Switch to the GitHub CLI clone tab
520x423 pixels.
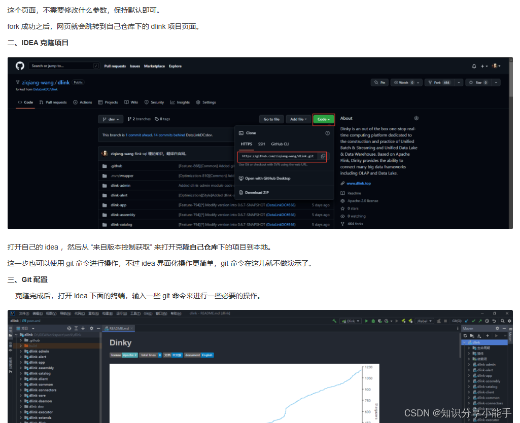(280, 144)
